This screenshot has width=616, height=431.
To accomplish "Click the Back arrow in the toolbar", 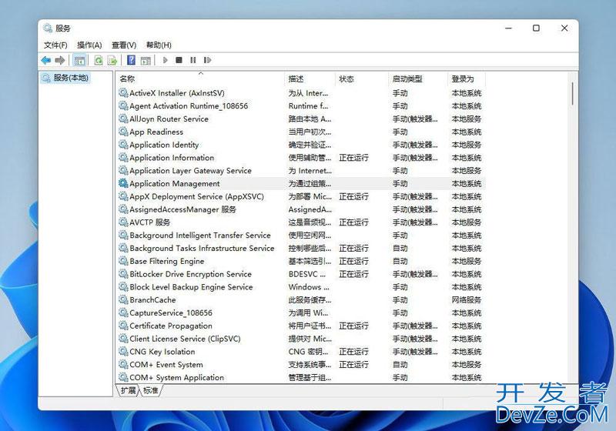I will [46, 60].
